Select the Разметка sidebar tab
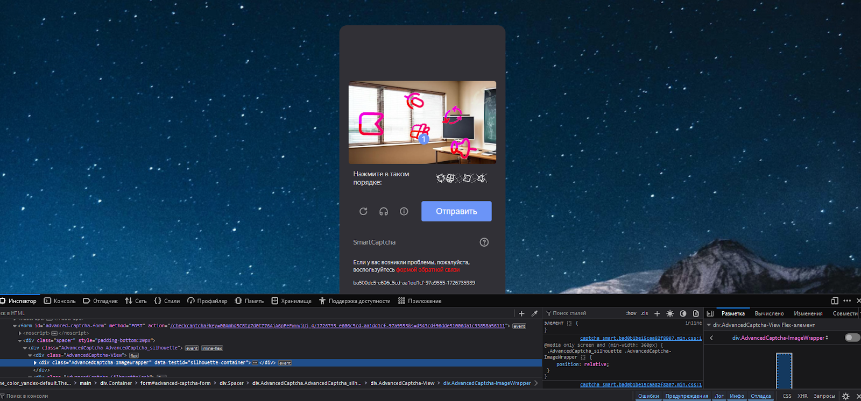This screenshot has height=401, width=861. [733, 313]
